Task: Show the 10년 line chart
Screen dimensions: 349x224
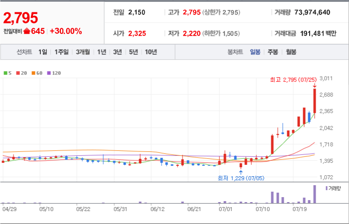Action: 151,52
